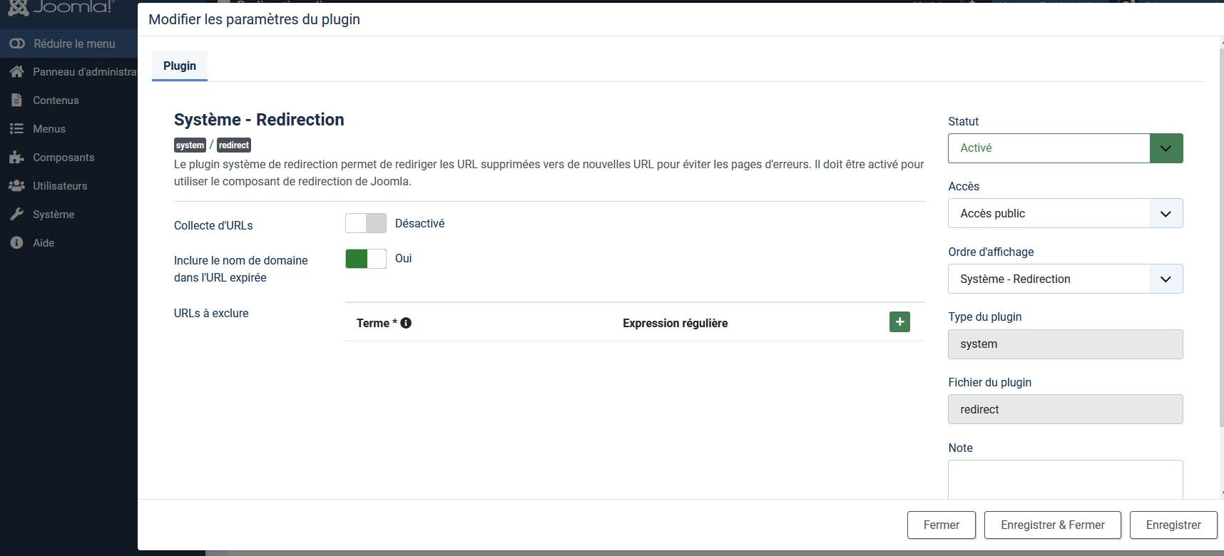
Task: Click the Système wrench icon
Action: point(17,215)
